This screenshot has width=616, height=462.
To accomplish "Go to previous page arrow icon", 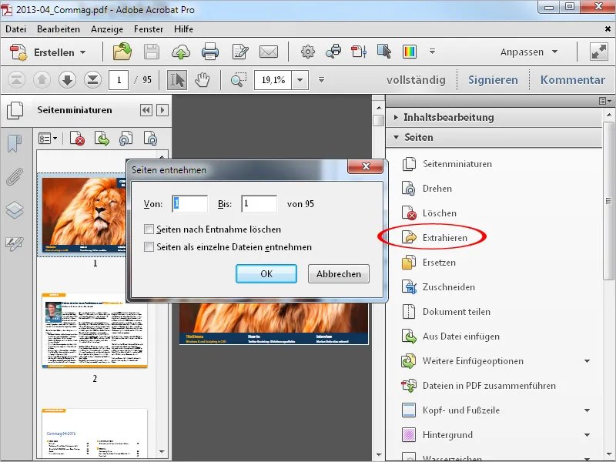I will pos(42,80).
